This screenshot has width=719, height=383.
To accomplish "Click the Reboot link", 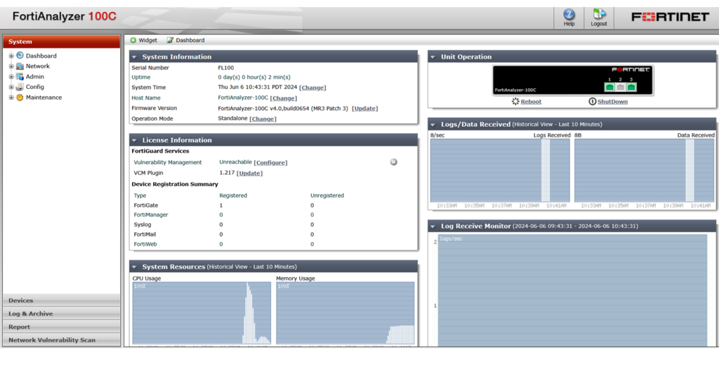I will pyautogui.click(x=531, y=102).
